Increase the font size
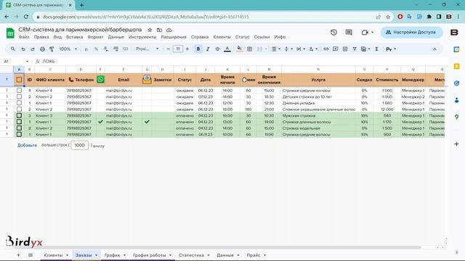The image size is (465, 261). pyautogui.click(x=187, y=49)
